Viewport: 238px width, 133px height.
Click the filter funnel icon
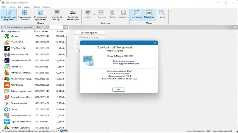click(47, 27)
